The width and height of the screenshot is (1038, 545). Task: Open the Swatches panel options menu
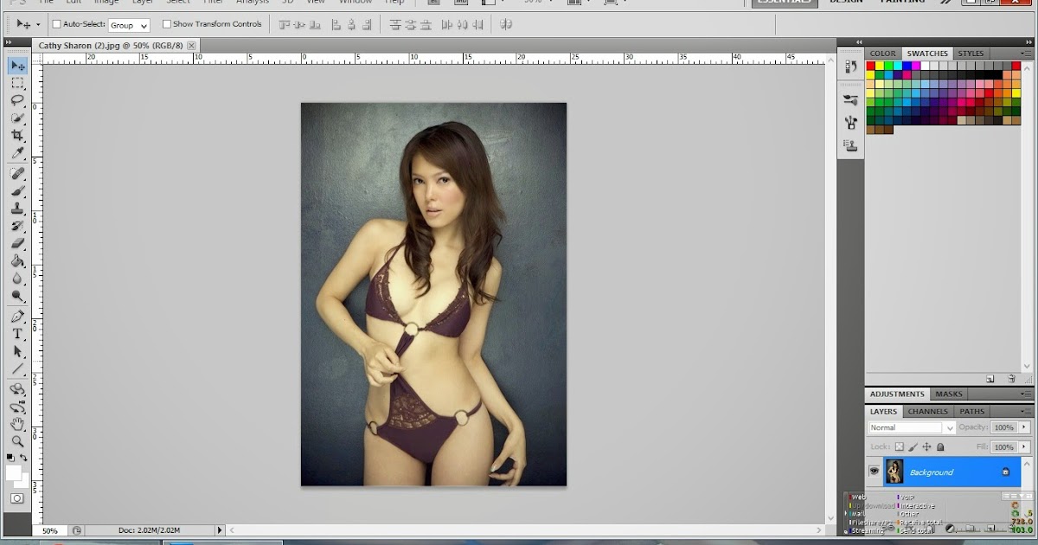(x=1025, y=54)
